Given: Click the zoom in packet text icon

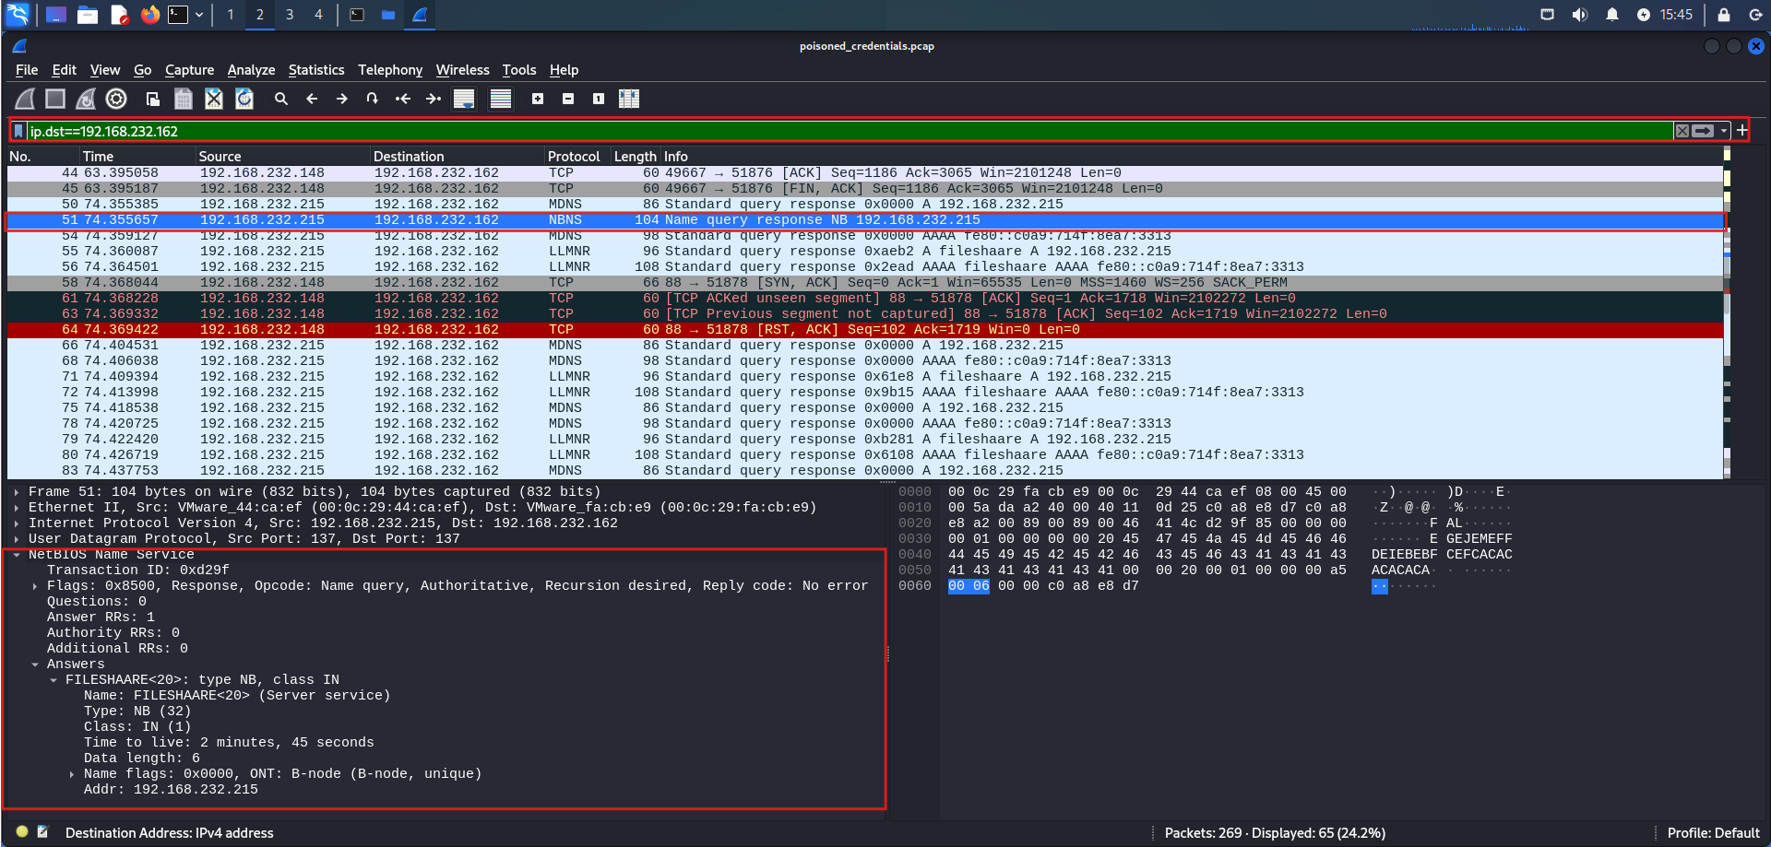Looking at the screenshot, I should point(538,99).
